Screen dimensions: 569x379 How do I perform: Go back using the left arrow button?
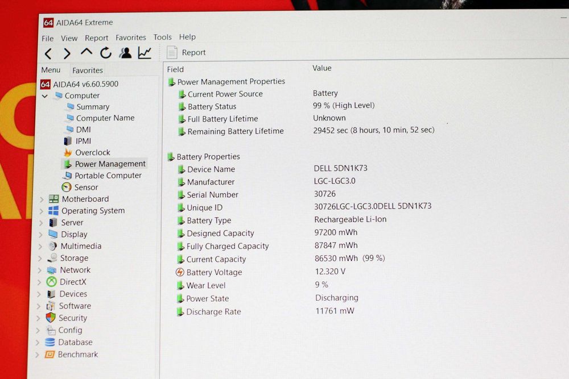(x=48, y=53)
